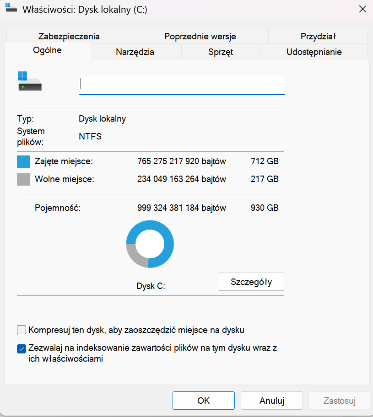Enable the compress this drive checkbox
This screenshot has width=373, height=417.
click(21, 330)
